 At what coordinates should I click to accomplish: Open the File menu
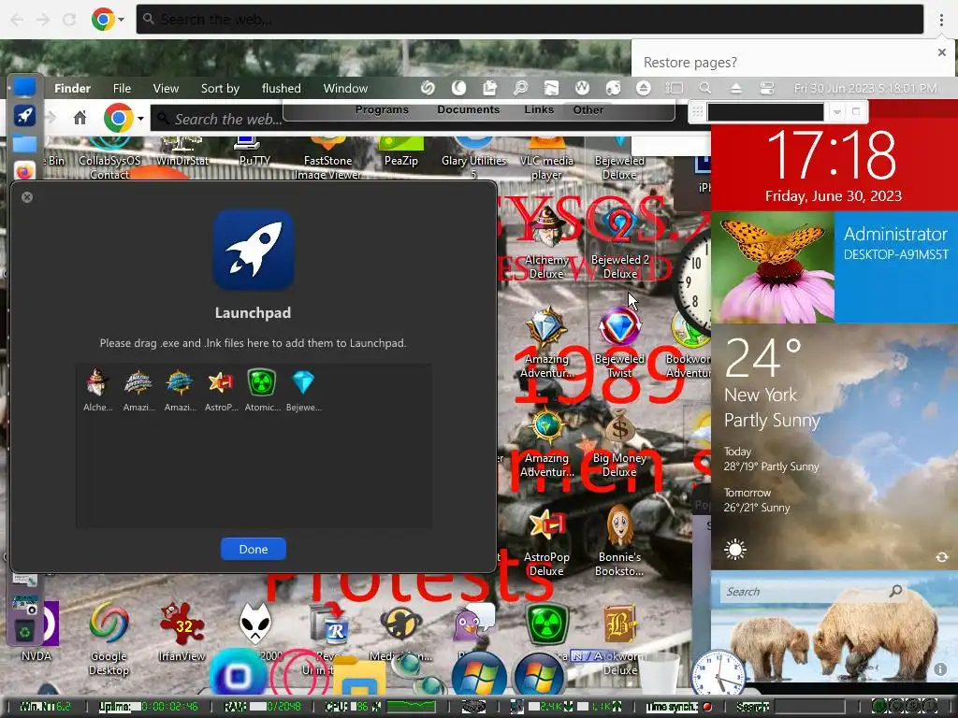(122, 89)
